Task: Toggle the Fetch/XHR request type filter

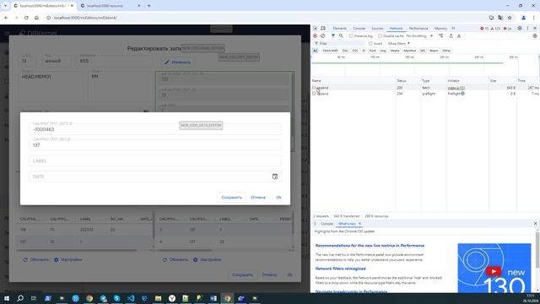Action: [330, 51]
